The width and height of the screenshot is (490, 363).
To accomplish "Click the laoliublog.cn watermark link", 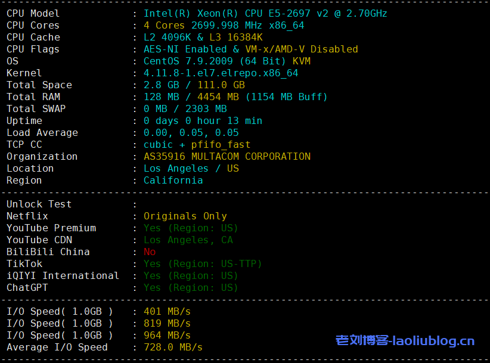I will (405, 341).
